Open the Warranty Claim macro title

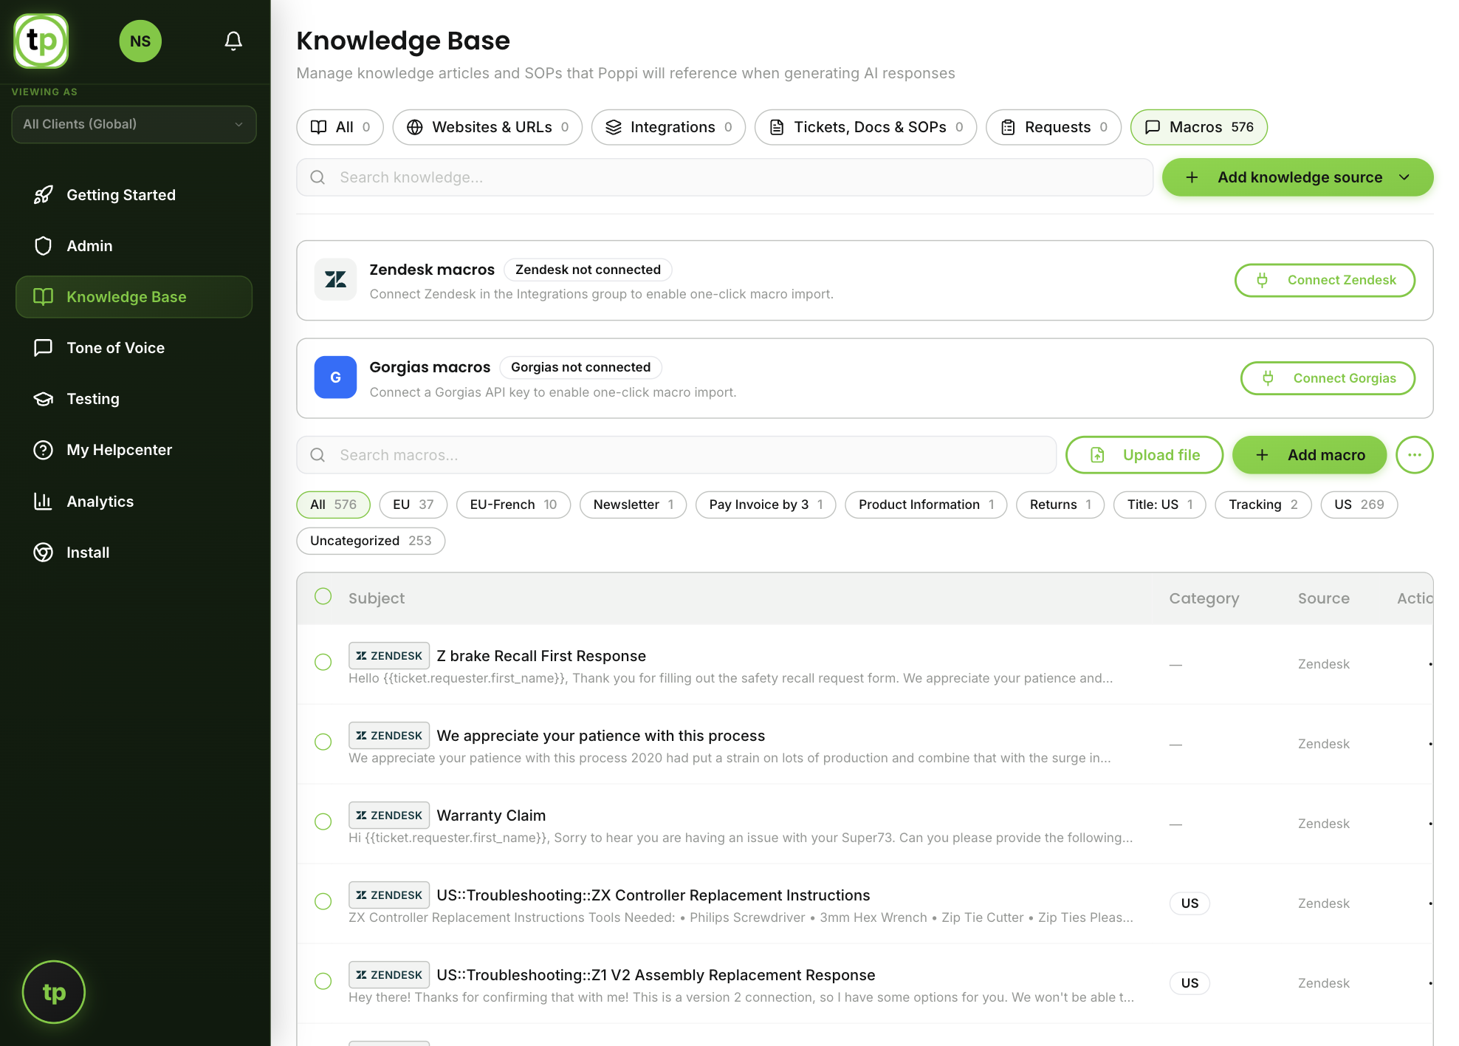[491, 816]
